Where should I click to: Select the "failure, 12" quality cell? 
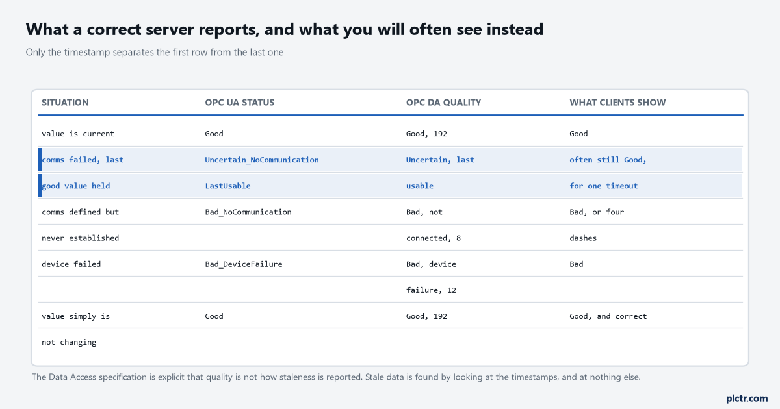click(x=431, y=290)
